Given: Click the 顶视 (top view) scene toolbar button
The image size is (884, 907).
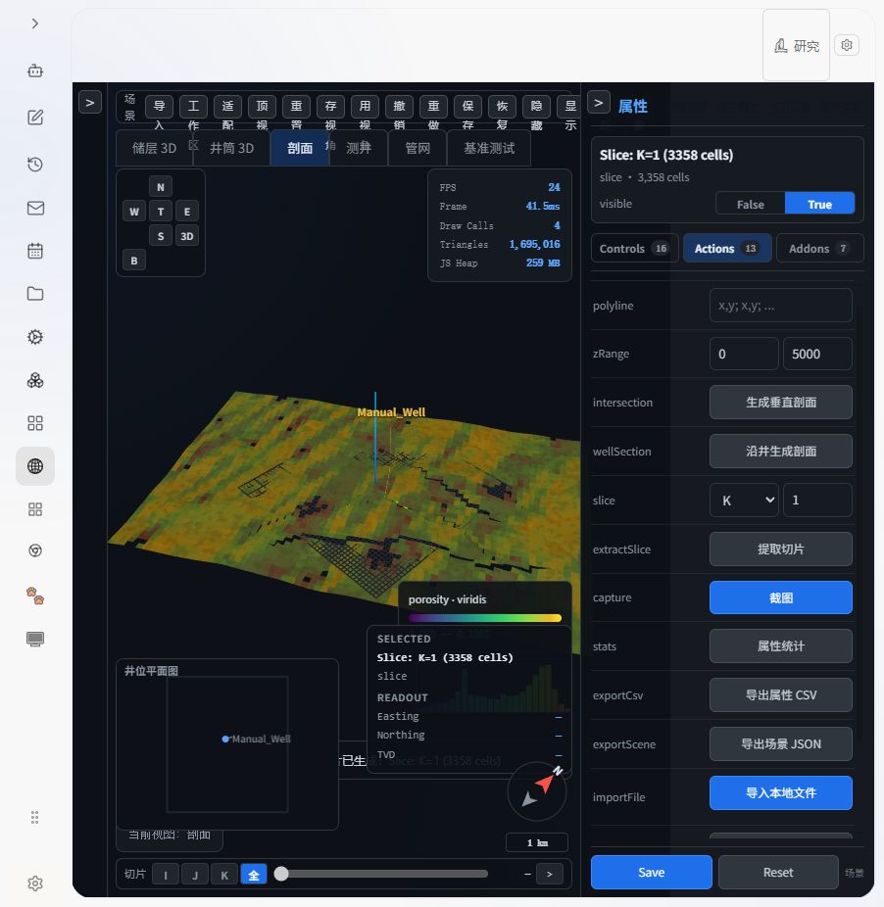Looking at the screenshot, I should 263,107.
